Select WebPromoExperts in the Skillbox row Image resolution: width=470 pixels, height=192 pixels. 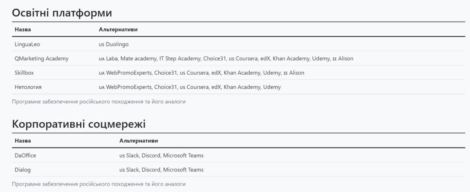coord(129,73)
